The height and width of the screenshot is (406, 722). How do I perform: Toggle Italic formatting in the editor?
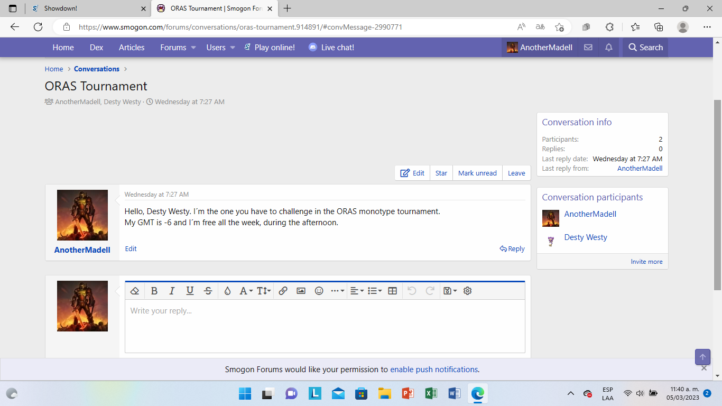click(172, 291)
